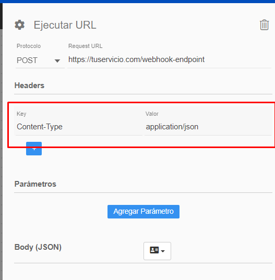275x280 pixels.
Task: Click the Ejecutar URL title text
Action: [65, 25]
